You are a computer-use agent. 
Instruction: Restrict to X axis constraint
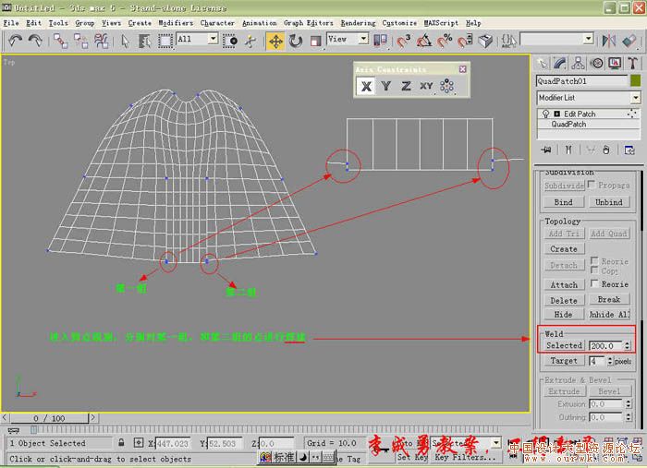(366, 86)
